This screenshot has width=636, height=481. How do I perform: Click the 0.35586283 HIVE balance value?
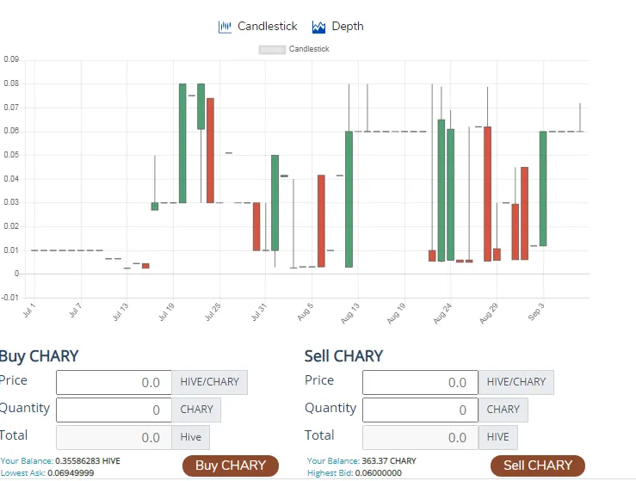click(88, 461)
